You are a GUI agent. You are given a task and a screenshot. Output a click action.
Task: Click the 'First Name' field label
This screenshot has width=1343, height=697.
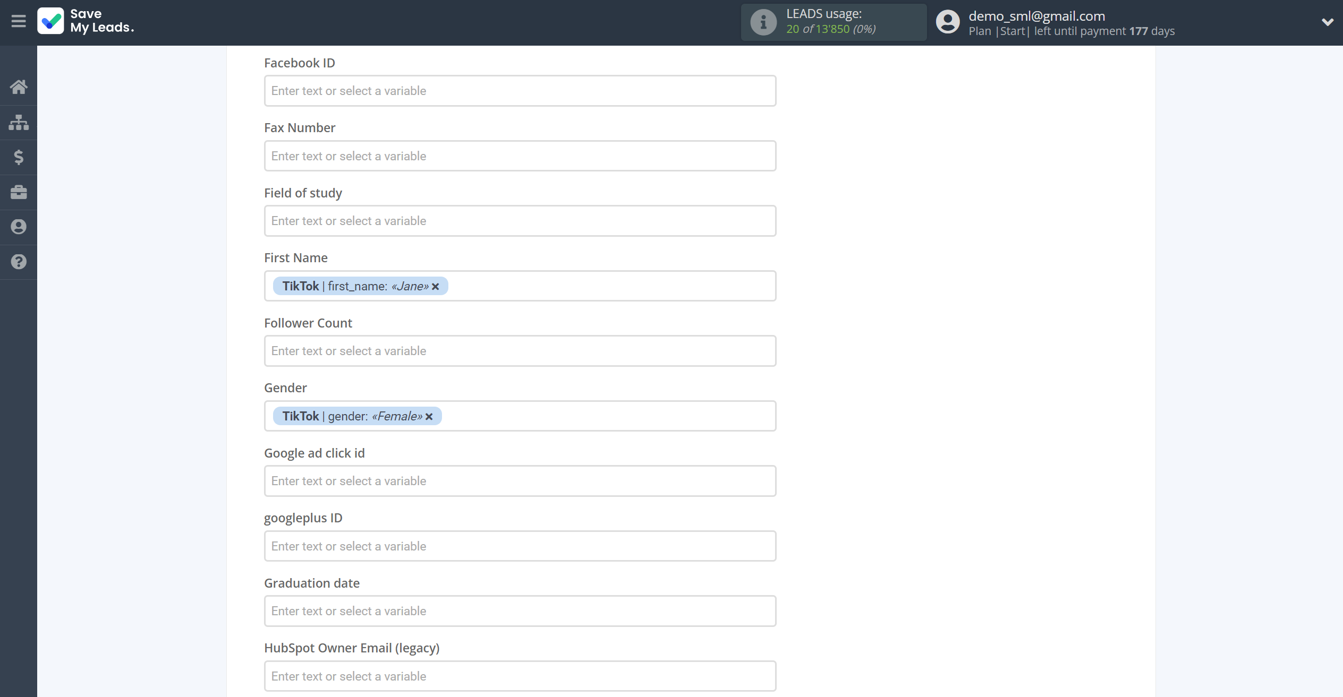pos(296,258)
